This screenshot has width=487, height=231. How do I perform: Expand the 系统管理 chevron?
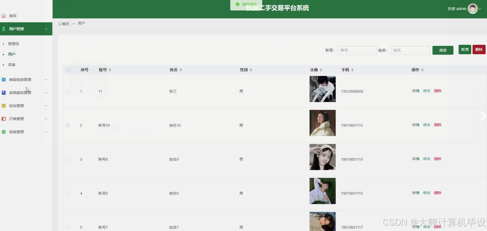[46, 132]
